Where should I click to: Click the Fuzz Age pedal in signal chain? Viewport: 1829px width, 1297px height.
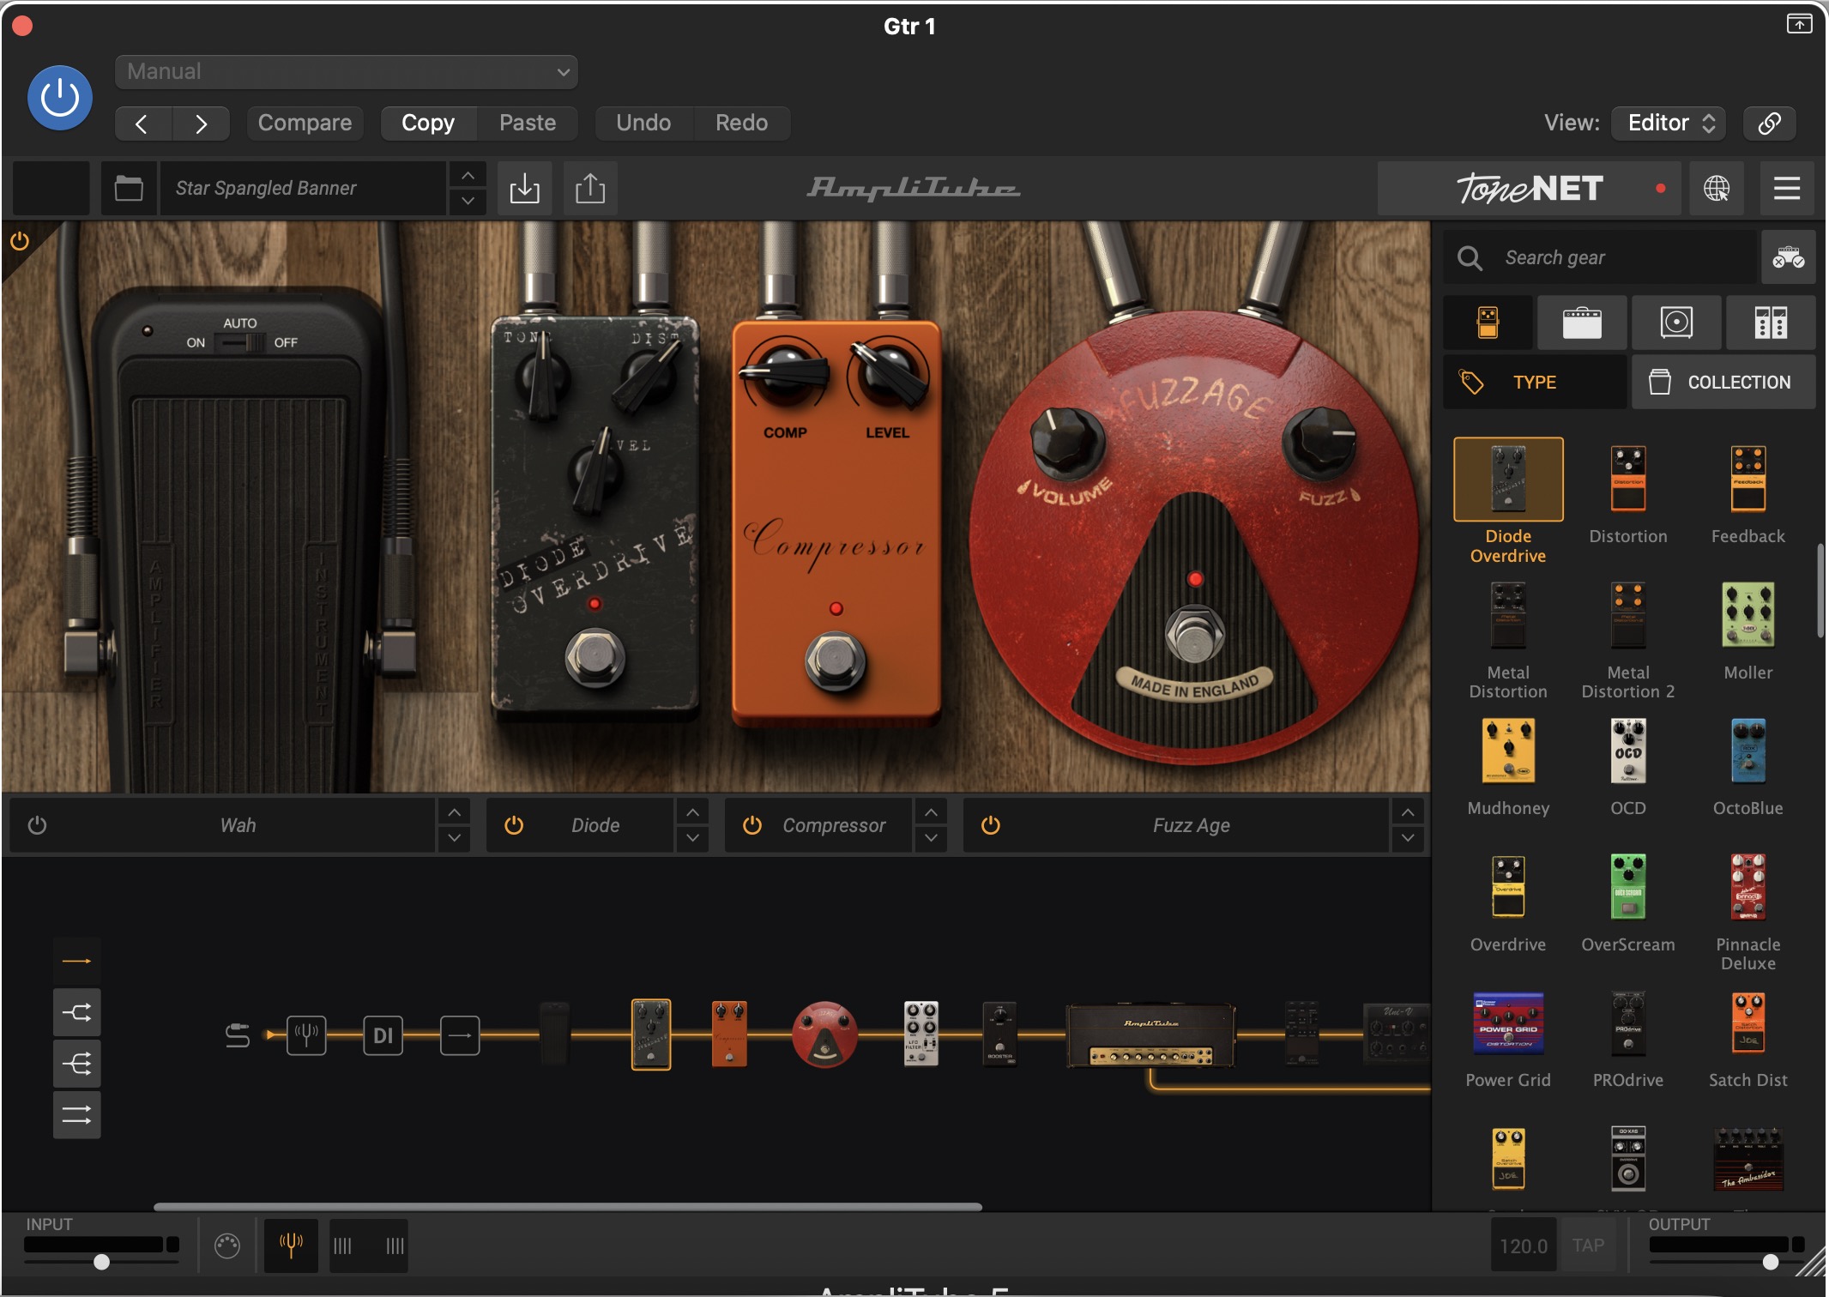pyautogui.click(x=824, y=1035)
